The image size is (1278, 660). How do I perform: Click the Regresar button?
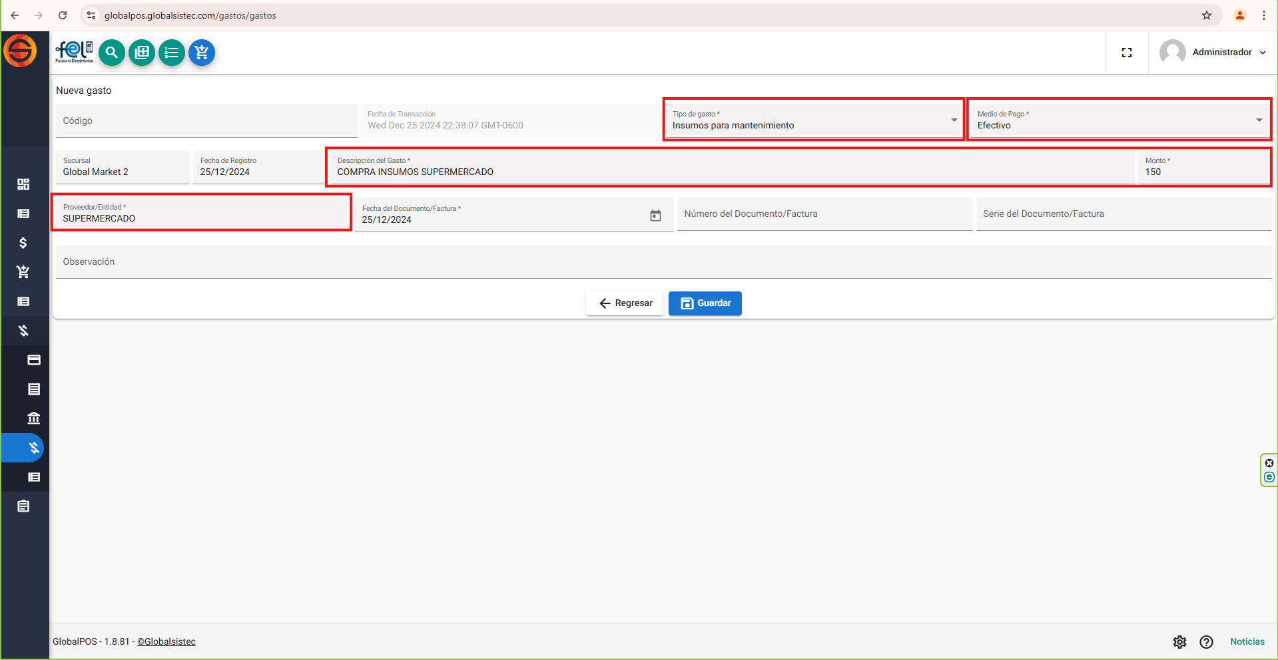click(x=625, y=303)
